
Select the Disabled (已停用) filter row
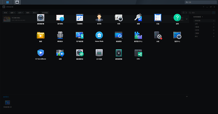tap(204, 30)
